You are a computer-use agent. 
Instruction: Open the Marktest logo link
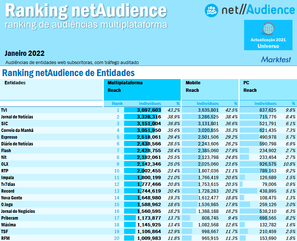click(275, 59)
